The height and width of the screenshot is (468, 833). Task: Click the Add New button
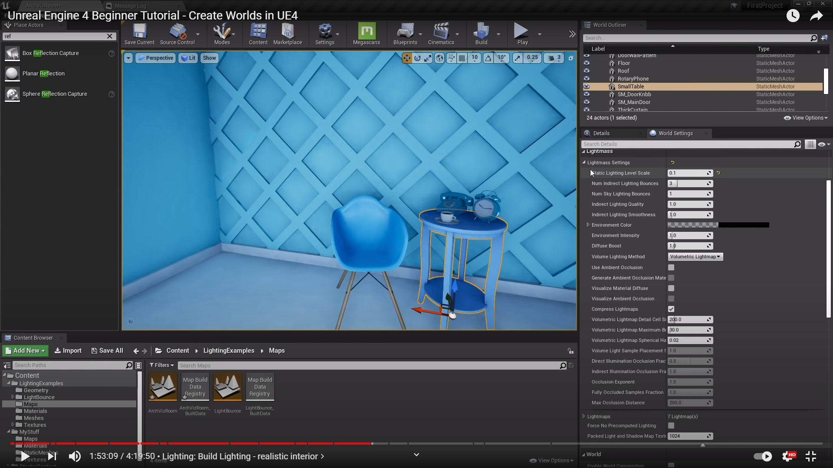[x=25, y=351]
